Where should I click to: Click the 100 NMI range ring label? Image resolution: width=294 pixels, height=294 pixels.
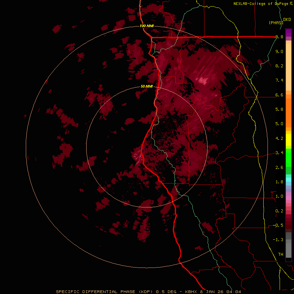point(147,26)
